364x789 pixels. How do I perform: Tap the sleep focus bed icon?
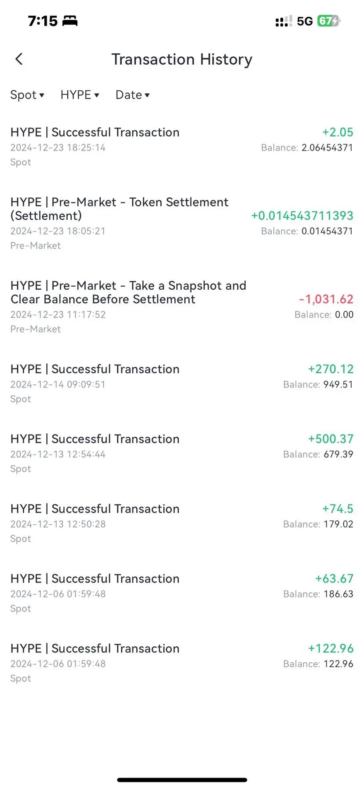point(70,21)
